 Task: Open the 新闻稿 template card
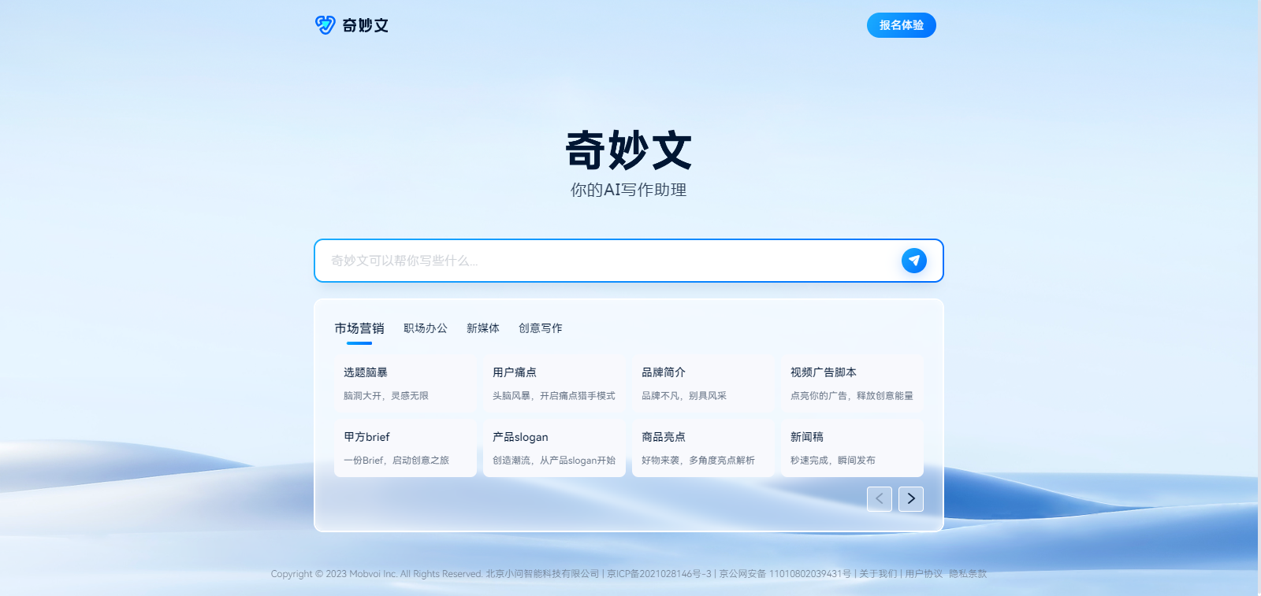click(x=852, y=447)
